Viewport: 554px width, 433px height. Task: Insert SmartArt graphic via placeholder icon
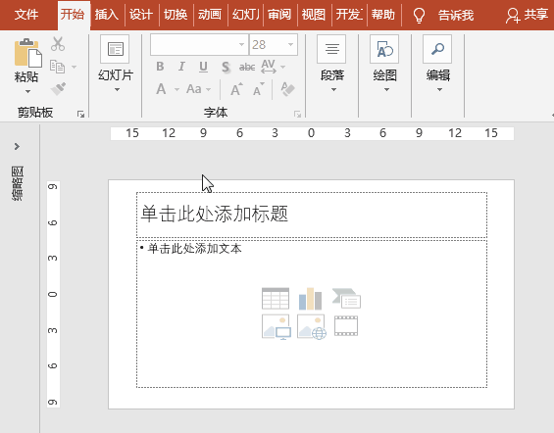click(346, 299)
